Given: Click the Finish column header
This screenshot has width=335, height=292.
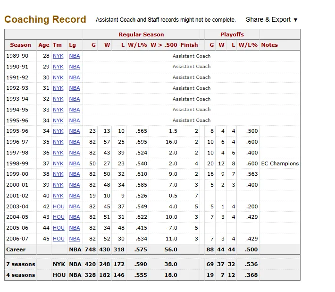Looking at the screenshot, I should coord(189,45).
